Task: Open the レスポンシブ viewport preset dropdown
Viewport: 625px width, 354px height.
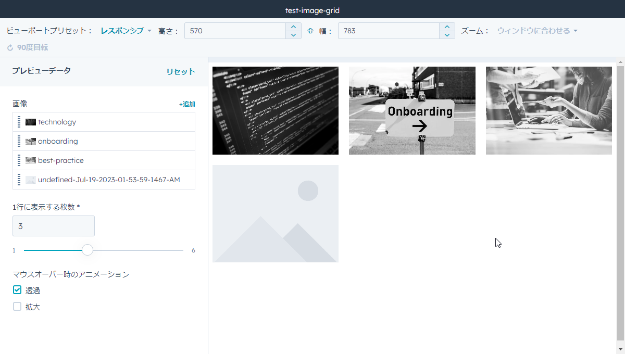Action: pos(126,31)
